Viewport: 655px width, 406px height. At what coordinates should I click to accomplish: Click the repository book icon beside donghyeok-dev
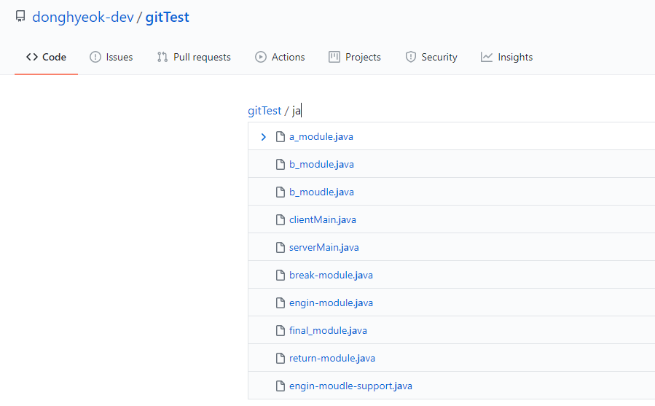point(20,16)
